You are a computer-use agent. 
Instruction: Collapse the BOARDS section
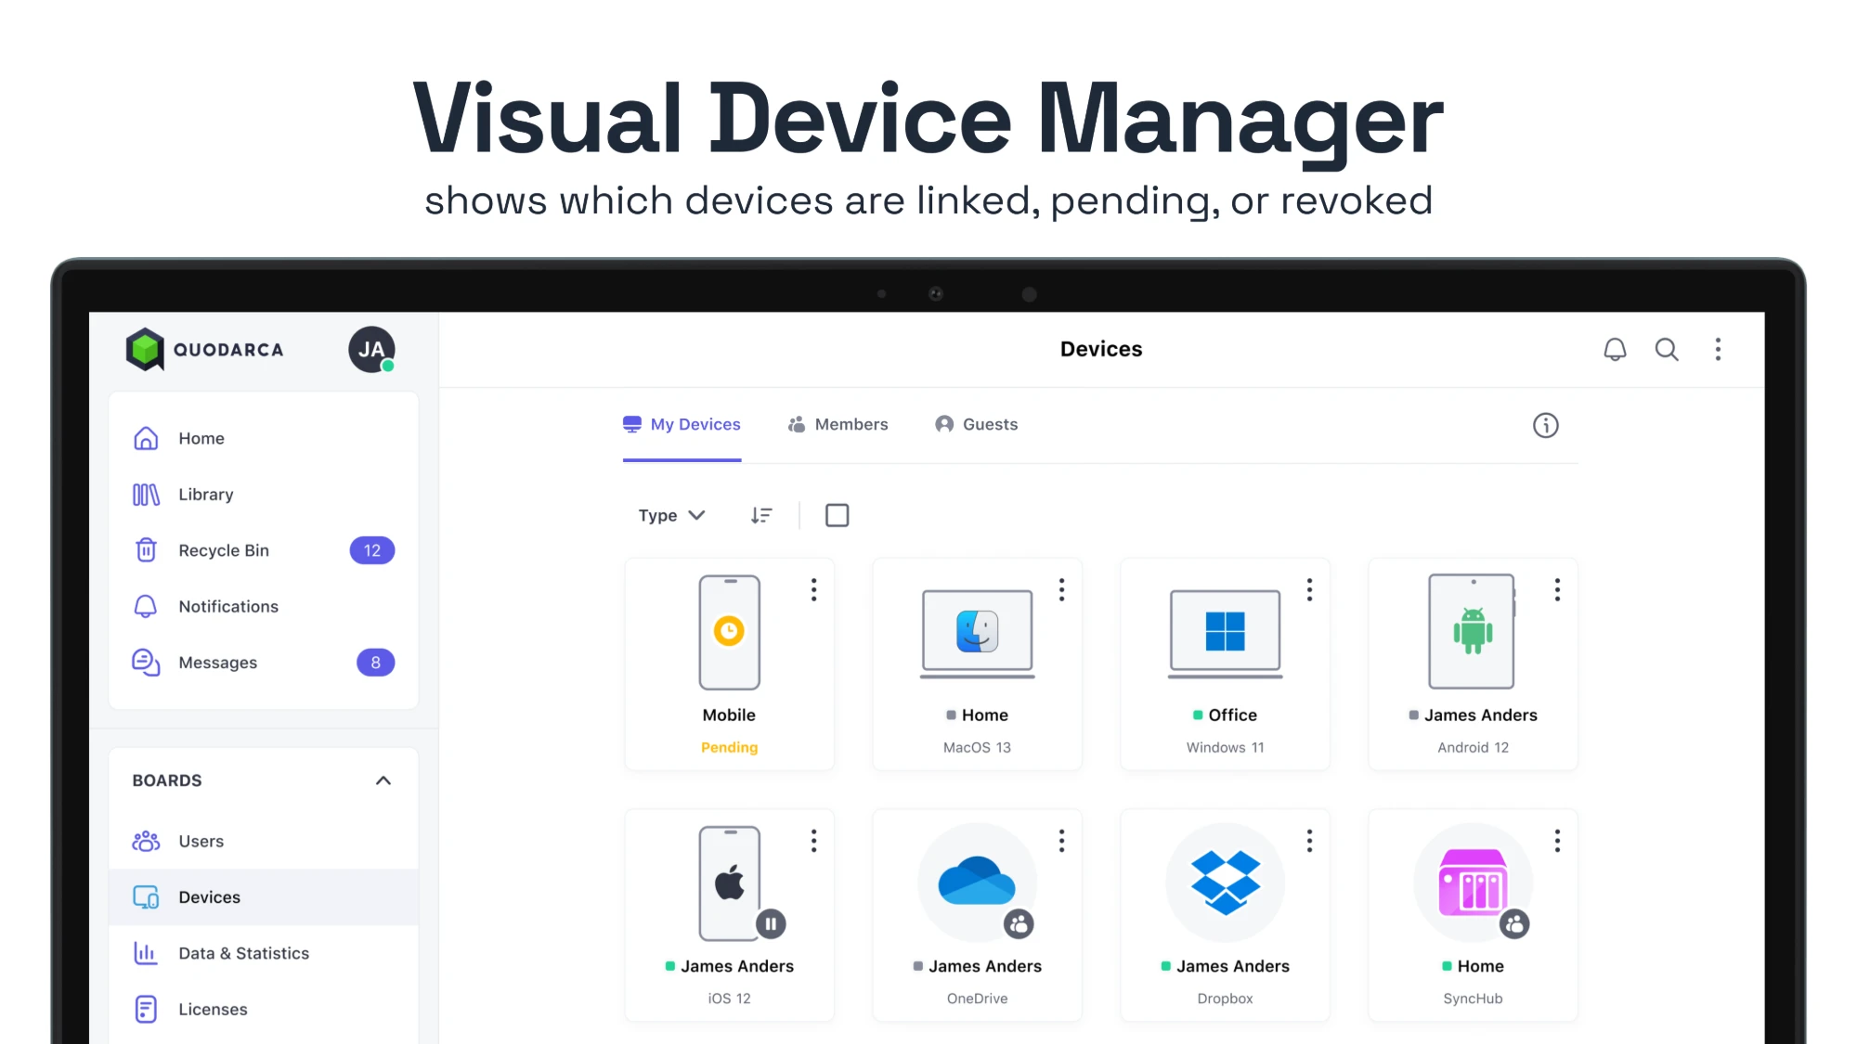point(383,780)
